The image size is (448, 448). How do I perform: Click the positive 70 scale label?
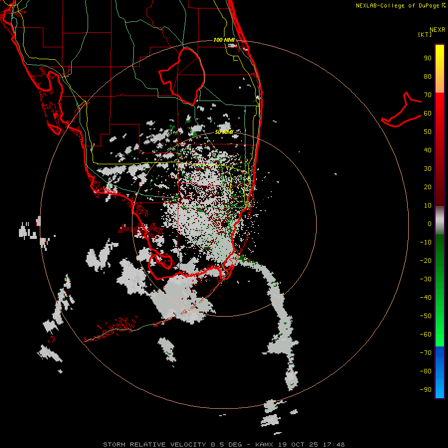(x=428, y=95)
